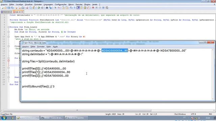Click the Redo arrow icon

click(x=42, y=8)
